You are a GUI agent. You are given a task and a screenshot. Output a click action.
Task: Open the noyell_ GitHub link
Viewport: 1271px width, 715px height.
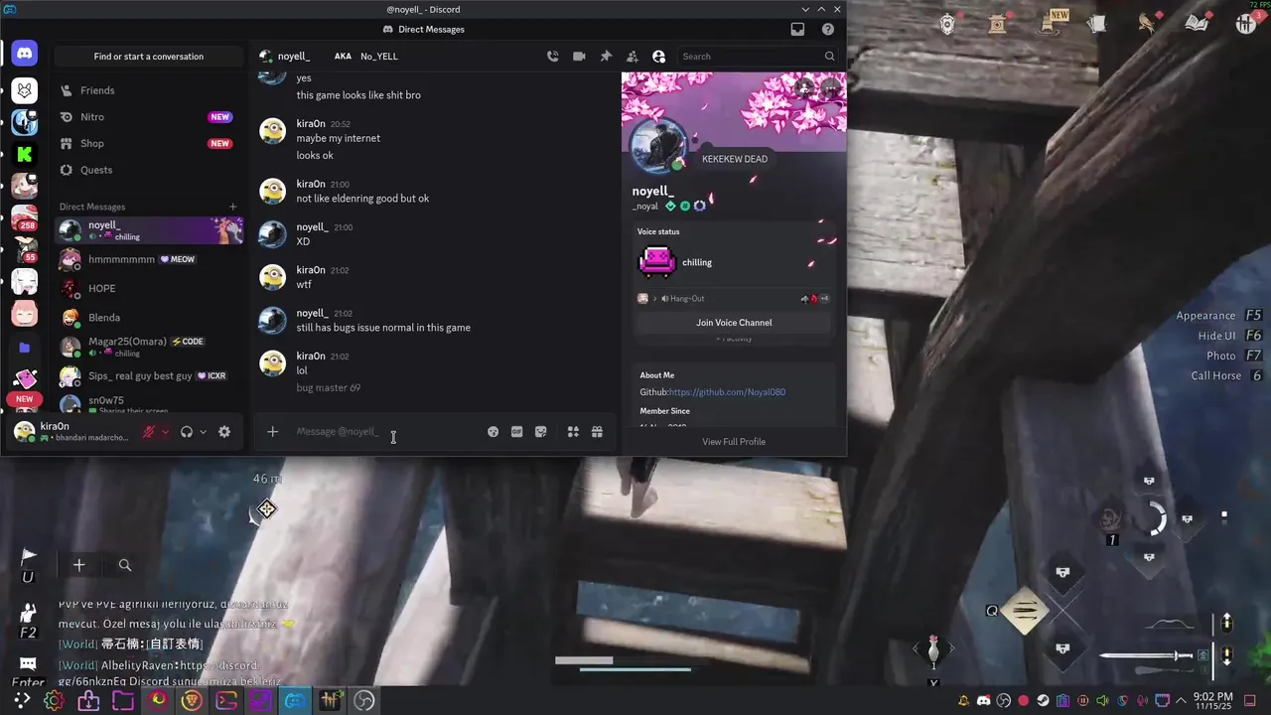pyautogui.click(x=727, y=392)
